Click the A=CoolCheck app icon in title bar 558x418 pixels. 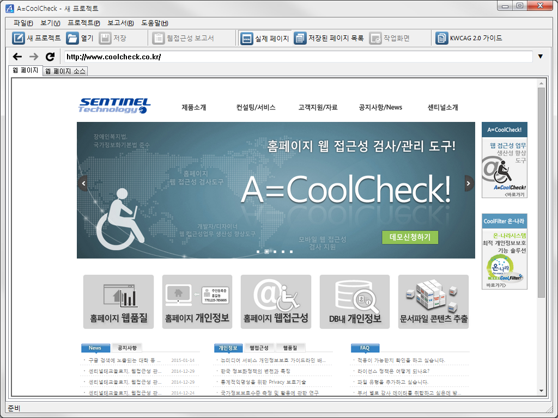[x=10, y=8]
